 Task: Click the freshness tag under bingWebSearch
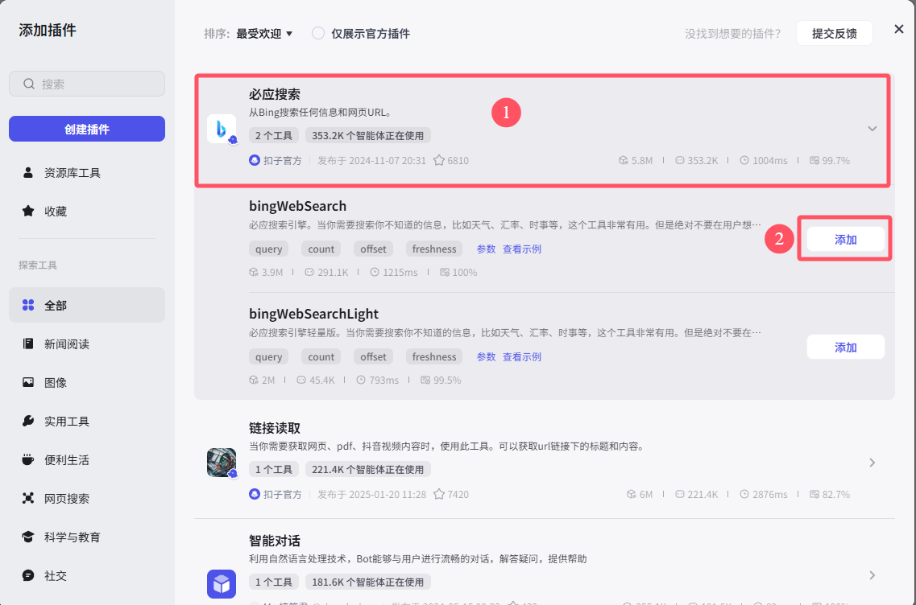434,249
